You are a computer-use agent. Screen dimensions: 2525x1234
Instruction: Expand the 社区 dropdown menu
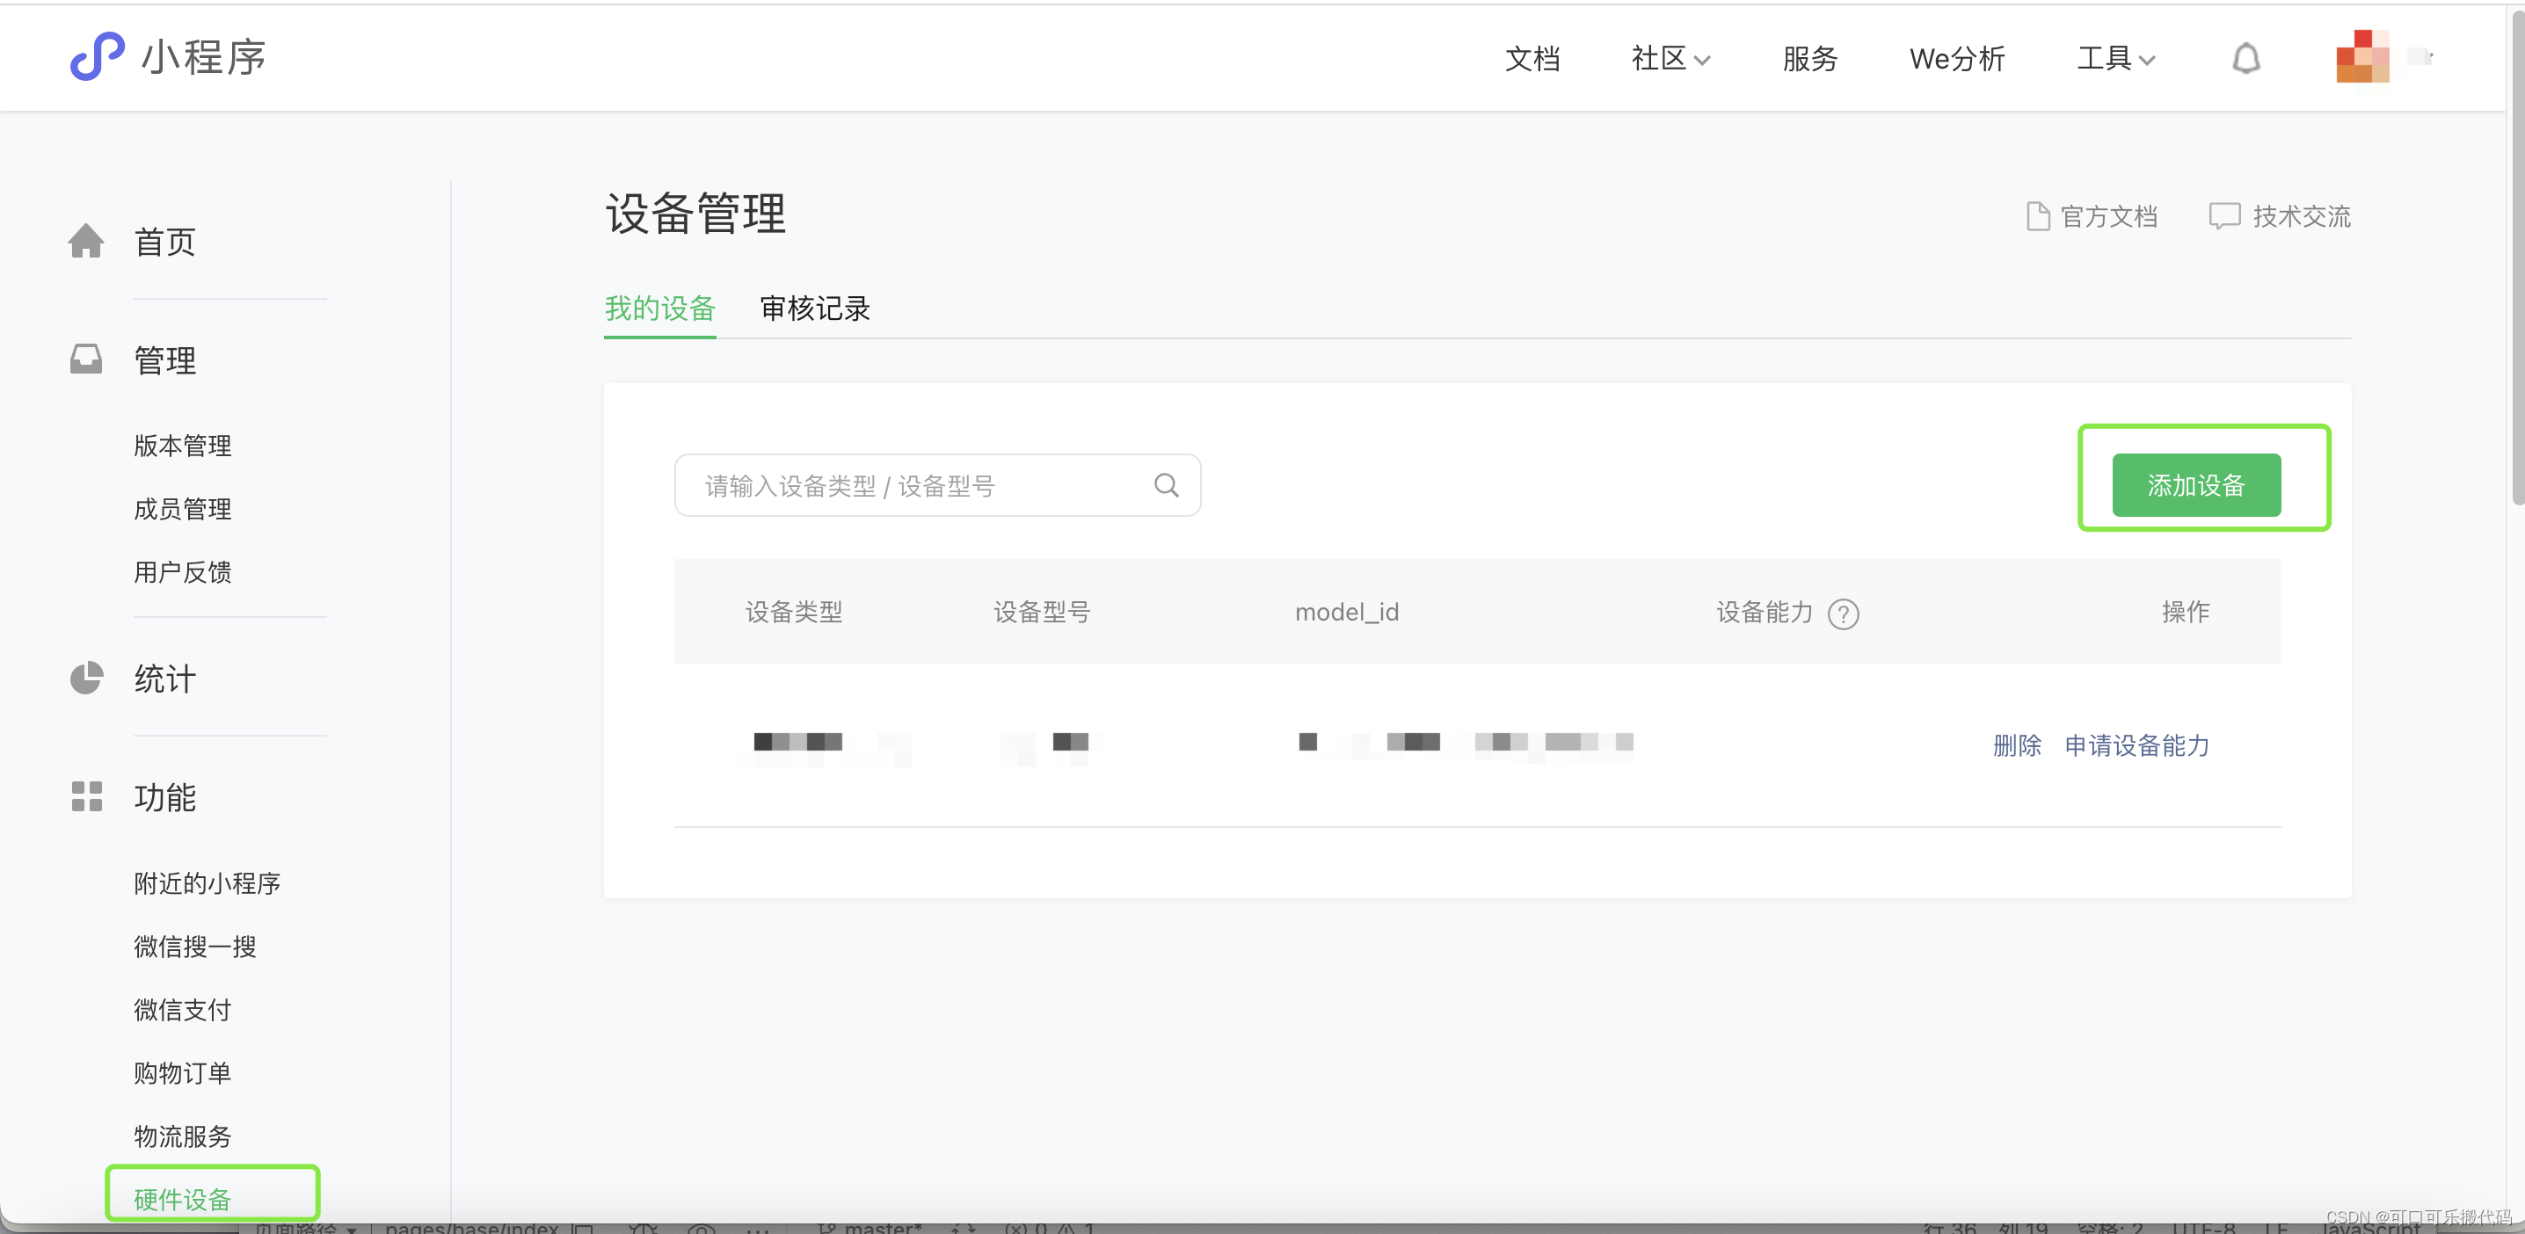coord(1670,59)
